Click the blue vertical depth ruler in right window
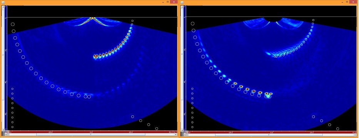Viewport: 359px width, 138px height. pyautogui.click(x=185, y=68)
